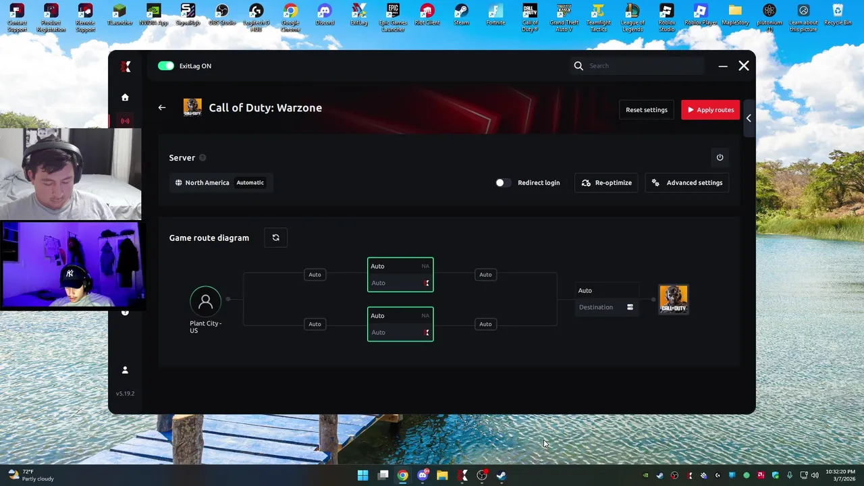This screenshot has height=486, width=864.
Task: Click Reset settings button
Action: pos(646,110)
